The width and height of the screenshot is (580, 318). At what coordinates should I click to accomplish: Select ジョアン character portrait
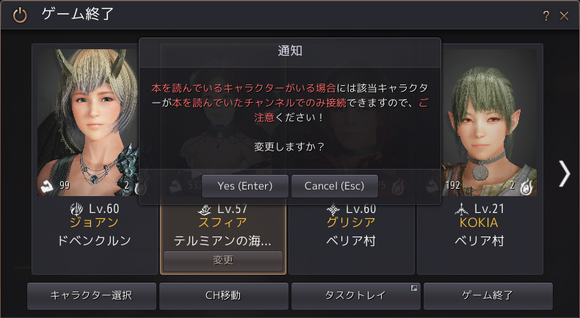point(88,123)
